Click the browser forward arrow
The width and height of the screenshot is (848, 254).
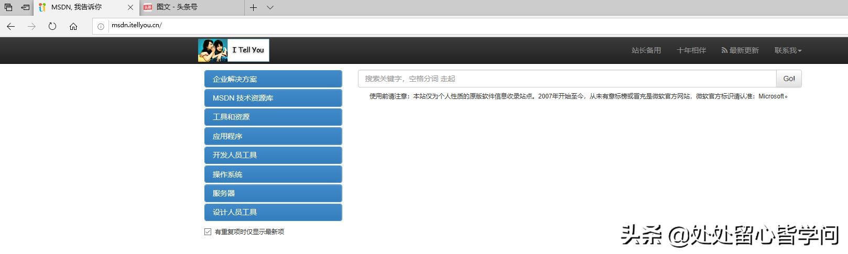[x=31, y=26]
